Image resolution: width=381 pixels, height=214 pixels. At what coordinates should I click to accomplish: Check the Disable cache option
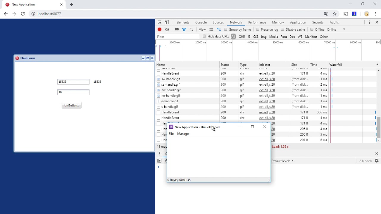click(x=282, y=29)
